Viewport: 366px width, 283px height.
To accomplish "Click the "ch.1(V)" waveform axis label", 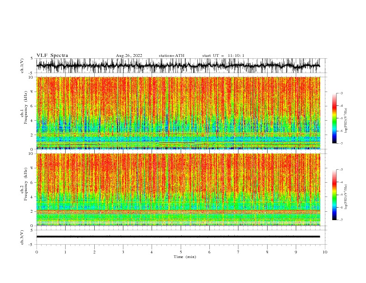I will click(x=22, y=66).
